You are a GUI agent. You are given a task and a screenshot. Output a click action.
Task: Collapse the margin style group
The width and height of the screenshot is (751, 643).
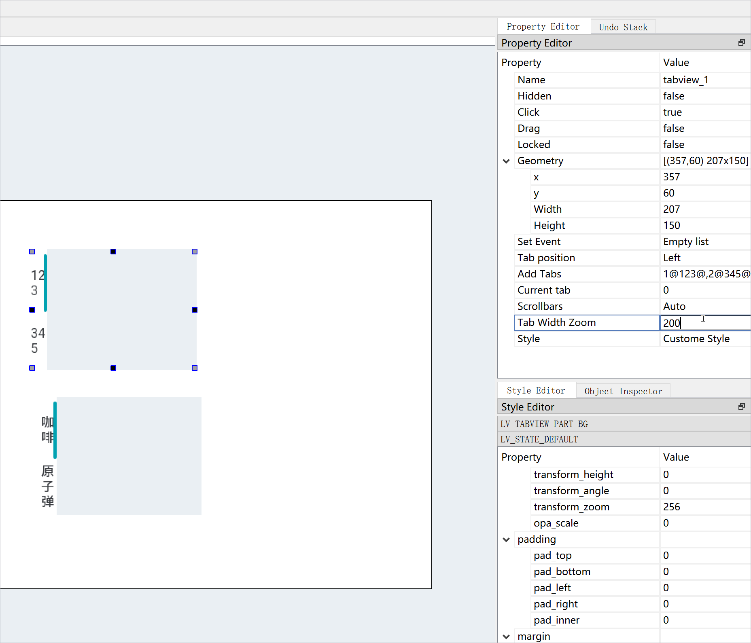tap(506, 637)
